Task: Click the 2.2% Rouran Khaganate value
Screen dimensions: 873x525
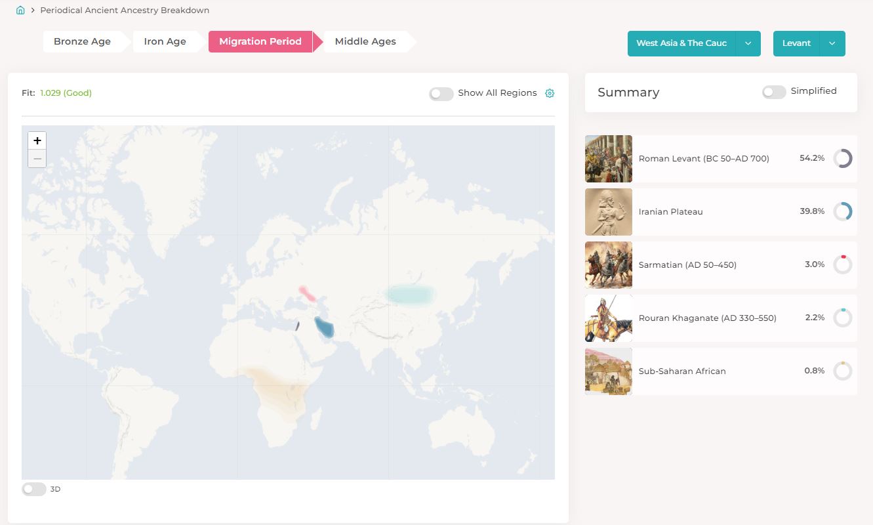Action: click(x=815, y=318)
